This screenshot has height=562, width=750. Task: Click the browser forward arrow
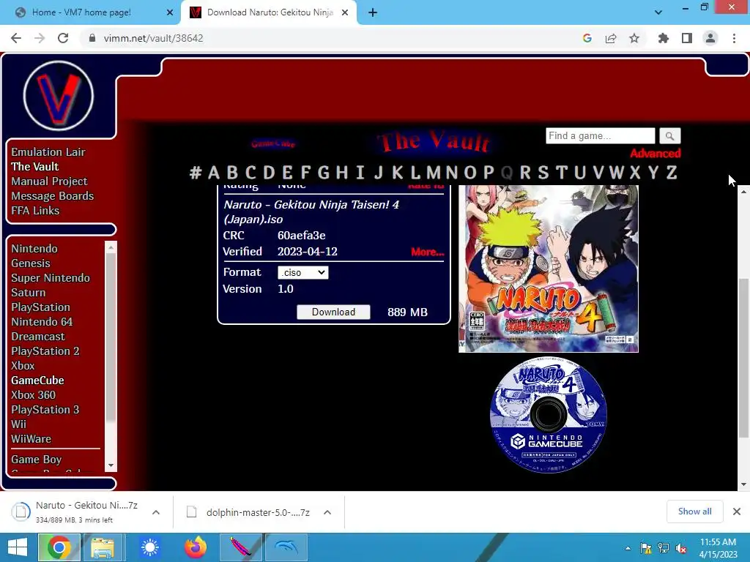[x=40, y=38]
